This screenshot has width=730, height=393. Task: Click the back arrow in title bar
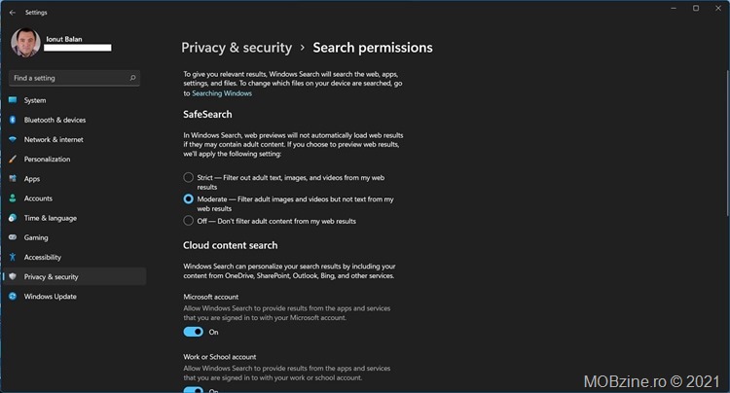click(x=13, y=13)
